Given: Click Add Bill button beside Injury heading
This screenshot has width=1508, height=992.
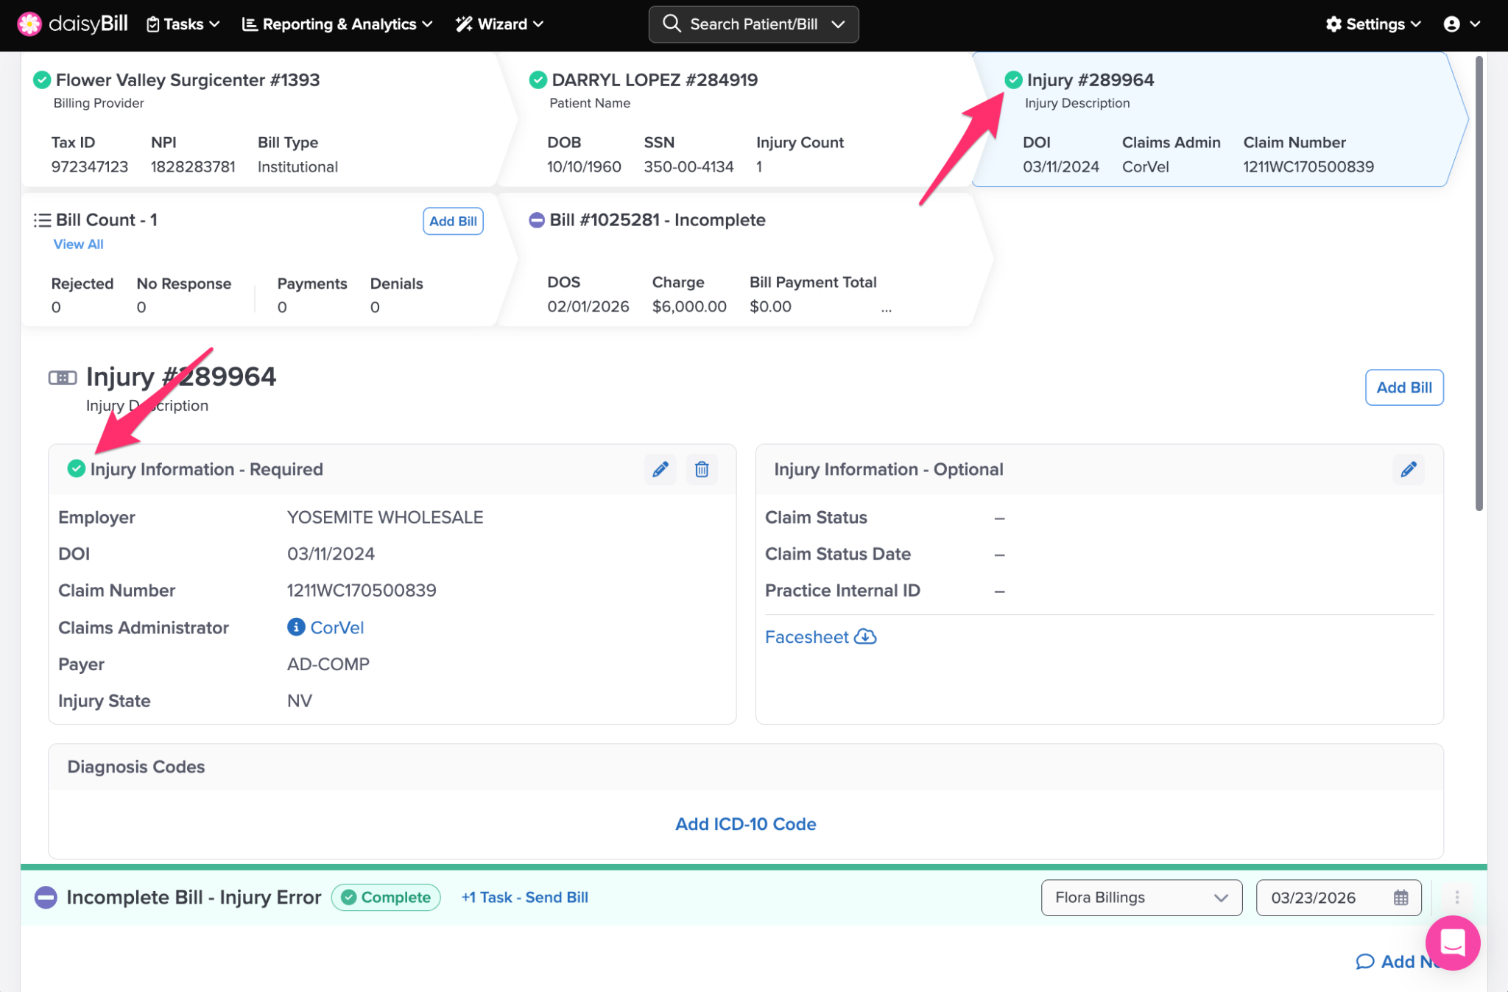Looking at the screenshot, I should tap(1403, 387).
